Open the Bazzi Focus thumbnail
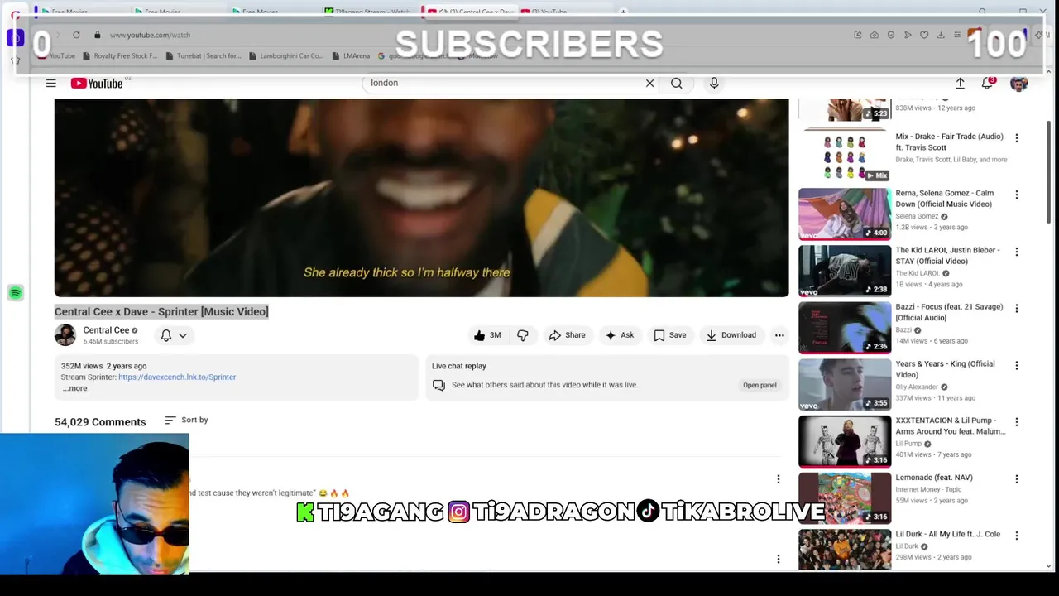1059x596 pixels. point(845,328)
